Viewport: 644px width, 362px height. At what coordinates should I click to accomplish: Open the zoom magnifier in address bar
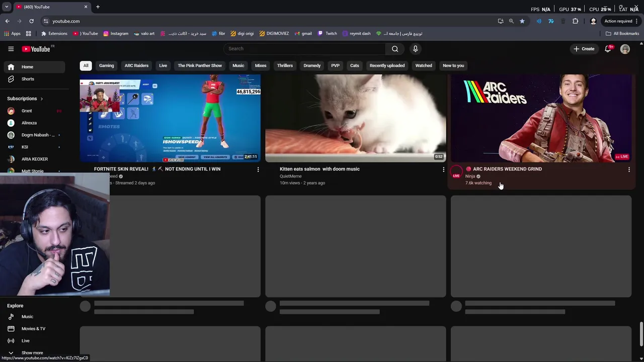pos(511,21)
